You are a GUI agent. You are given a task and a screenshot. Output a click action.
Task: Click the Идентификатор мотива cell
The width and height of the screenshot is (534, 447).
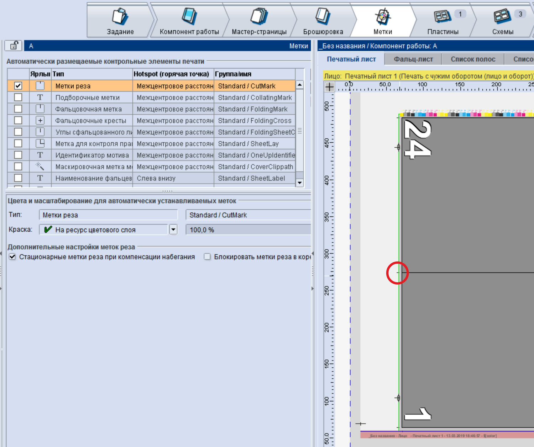click(x=92, y=155)
